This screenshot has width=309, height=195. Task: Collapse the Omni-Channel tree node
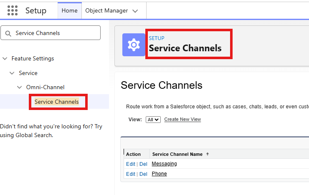click(x=19, y=87)
